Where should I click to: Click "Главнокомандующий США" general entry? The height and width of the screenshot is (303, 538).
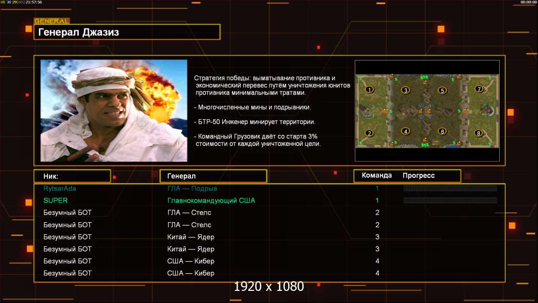pos(211,200)
